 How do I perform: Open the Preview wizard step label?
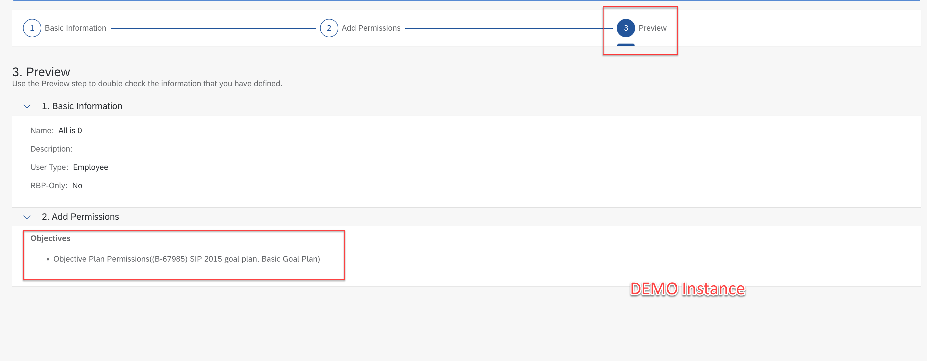[x=652, y=28]
